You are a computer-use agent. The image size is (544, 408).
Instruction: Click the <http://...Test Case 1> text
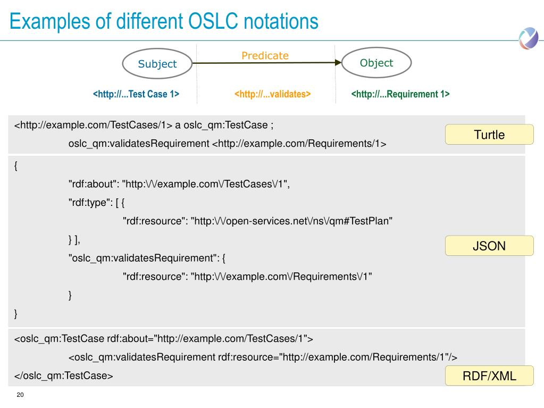point(136,94)
